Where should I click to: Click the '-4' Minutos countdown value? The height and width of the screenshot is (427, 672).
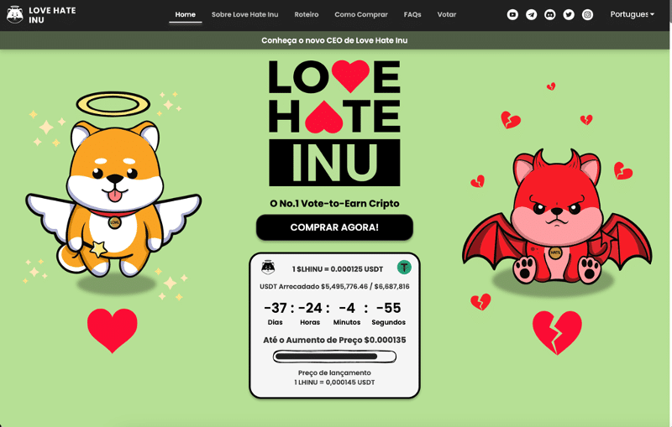pos(347,308)
